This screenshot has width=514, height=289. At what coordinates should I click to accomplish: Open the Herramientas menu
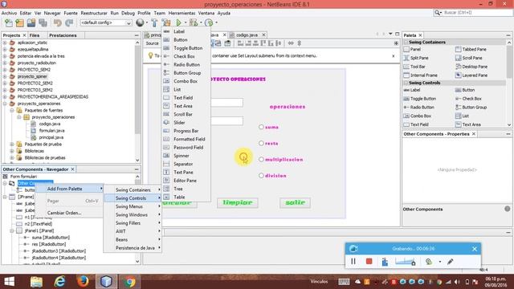tap(182, 13)
